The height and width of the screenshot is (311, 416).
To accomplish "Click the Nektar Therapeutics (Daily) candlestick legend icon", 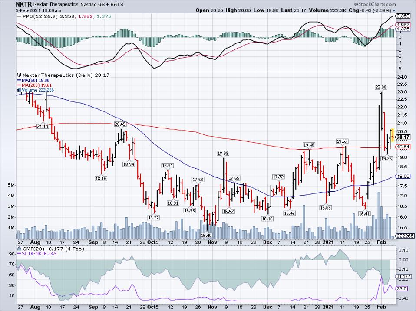I will [x=19, y=75].
